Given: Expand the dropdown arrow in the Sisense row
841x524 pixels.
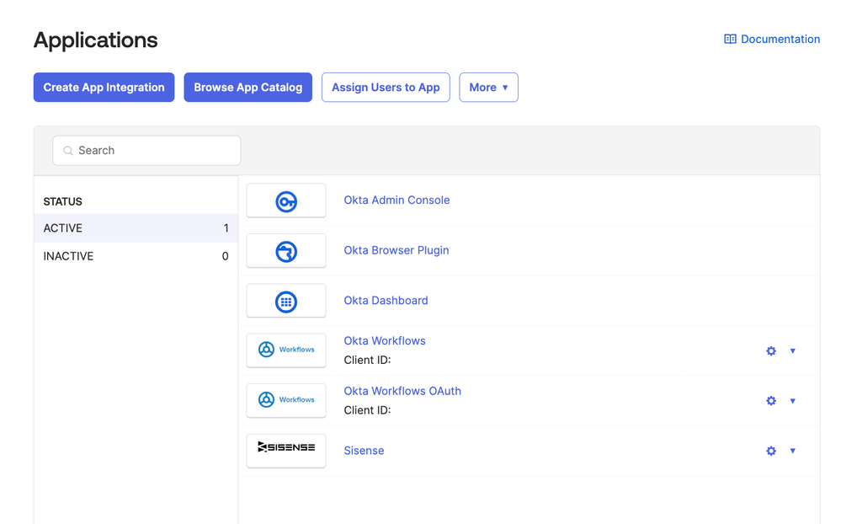Looking at the screenshot, I should pos(793,452).
